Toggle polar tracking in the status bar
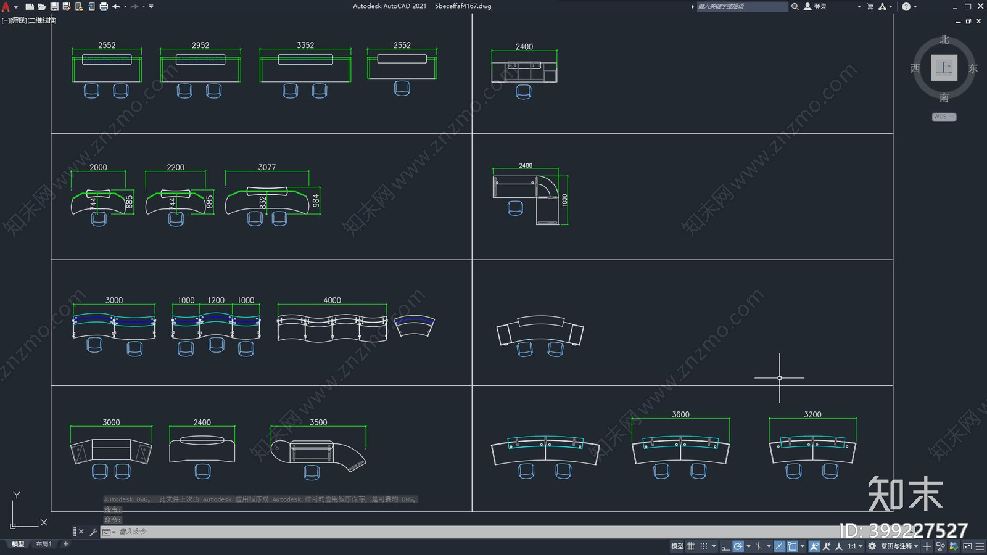This screenshot has width=987, height=555. click(738, 546)
